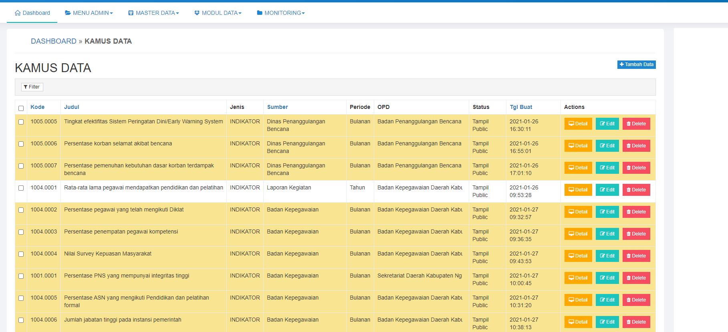Click trash icon of Delete in row 1004.0003

pyautogui.click(x=629, y=234)
